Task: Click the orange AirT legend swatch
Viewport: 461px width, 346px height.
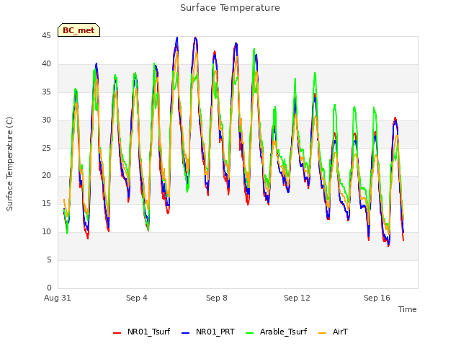Action: tap(322, 333)
